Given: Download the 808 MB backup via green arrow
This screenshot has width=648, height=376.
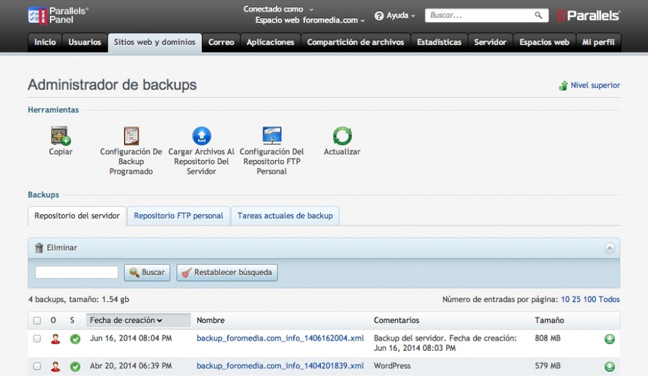Looking at the screenshot, I should 609,339.
